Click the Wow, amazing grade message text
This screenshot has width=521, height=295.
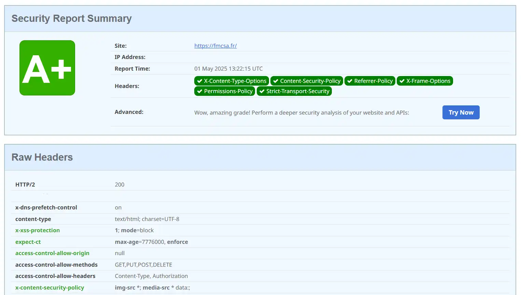pyautogui.click(x=301, y=113)
